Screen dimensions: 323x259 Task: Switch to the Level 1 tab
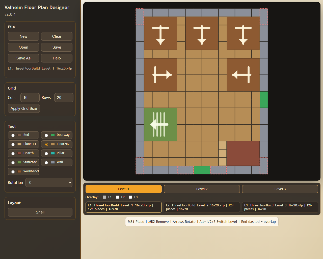pyautogui.click(x=124, y=189)
